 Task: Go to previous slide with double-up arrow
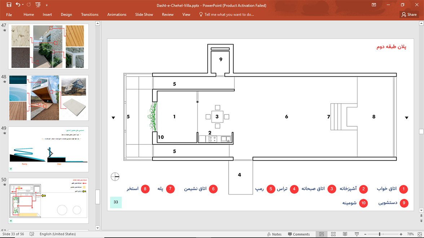coord(421,216)
